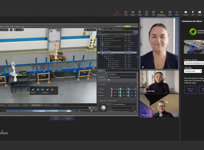Confirm markup with the green checkmark
This screenshot has height=150, width=204.
click(48, 89)
